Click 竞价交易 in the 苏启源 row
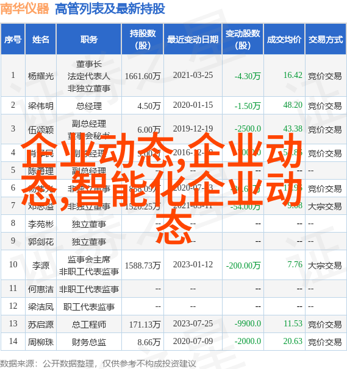Image resolution: width=347 pixels, height=369 pixels. [x=324, y=325]
